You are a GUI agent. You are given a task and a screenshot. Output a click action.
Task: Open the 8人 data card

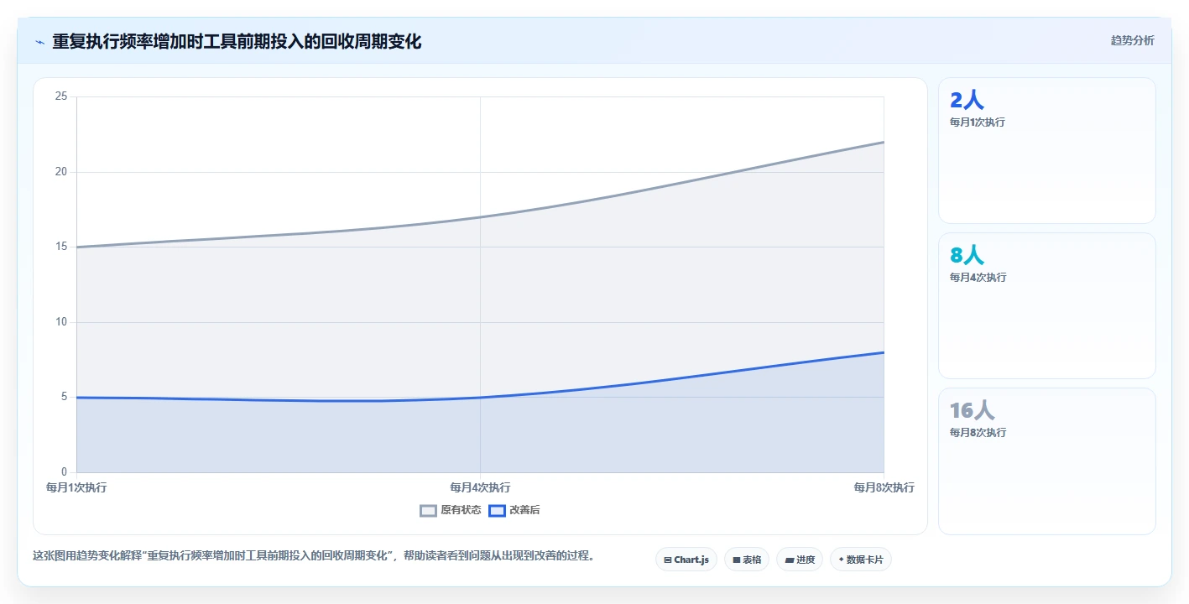coord(1047,306)
